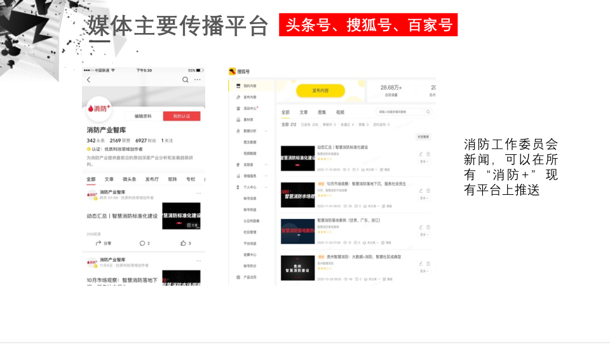The image size is (610, 344).
Task: Click the trash icon for 10月市场观察 article
Action: coord(428,191)
